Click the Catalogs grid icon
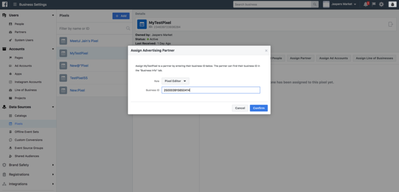This screenshot has height=192, width=399. [10, 116]
